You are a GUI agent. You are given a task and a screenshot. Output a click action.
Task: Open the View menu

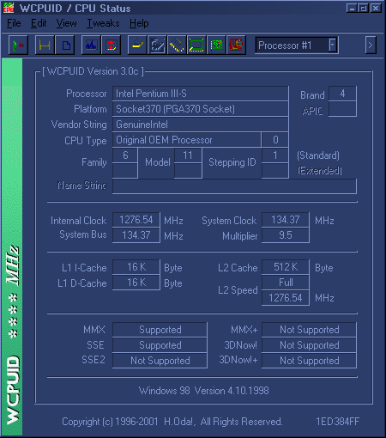click(x=66, y=23)
